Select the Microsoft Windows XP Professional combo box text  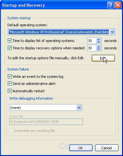pos(59,32)
